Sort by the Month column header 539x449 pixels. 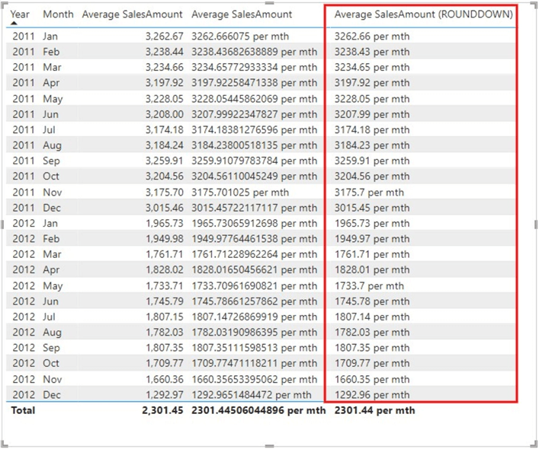58,14
